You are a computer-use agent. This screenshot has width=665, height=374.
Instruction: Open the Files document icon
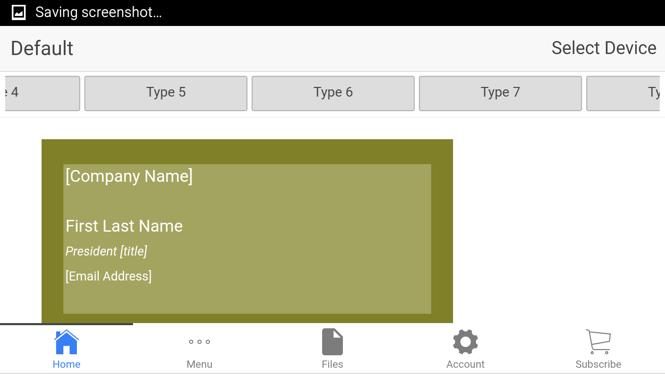(332, 342)
